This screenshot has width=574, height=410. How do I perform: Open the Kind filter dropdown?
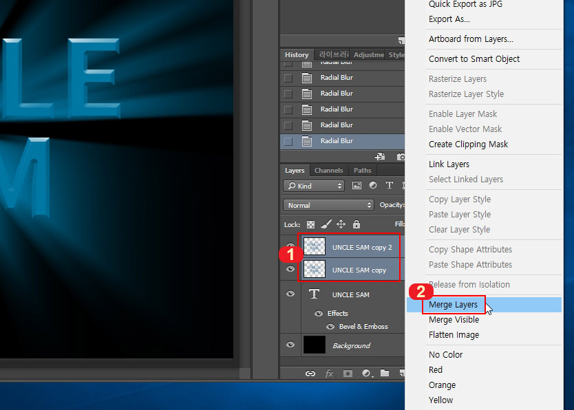click(x=314, y=186)
